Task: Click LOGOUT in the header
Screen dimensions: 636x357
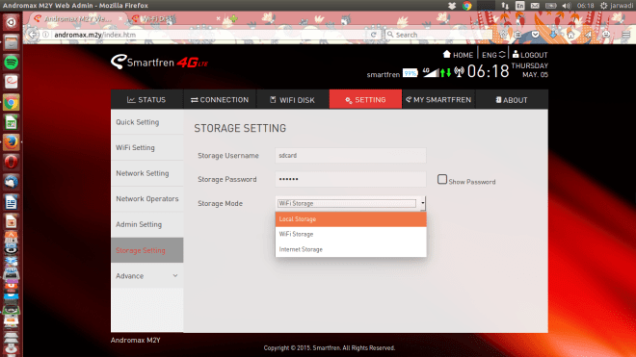Action: (530, 55)
